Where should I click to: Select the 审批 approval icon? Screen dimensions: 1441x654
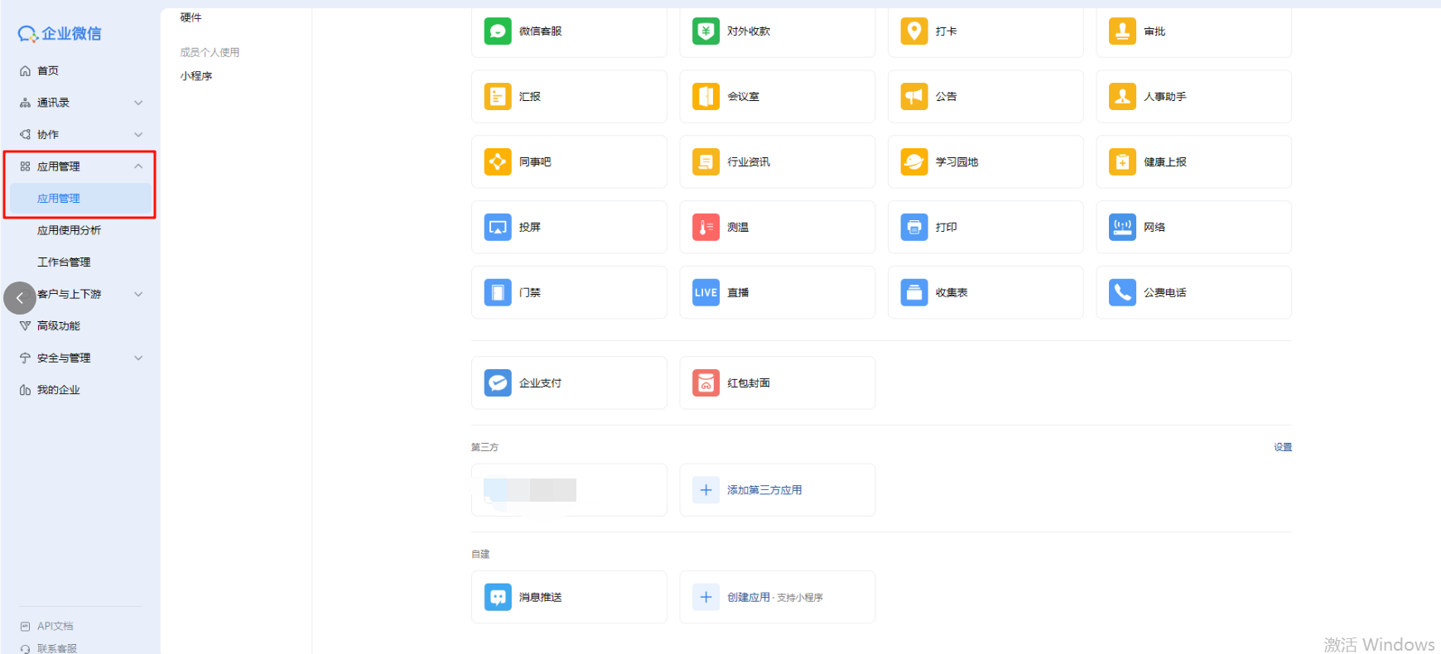pyautogui.click(x=1122, y=31)
